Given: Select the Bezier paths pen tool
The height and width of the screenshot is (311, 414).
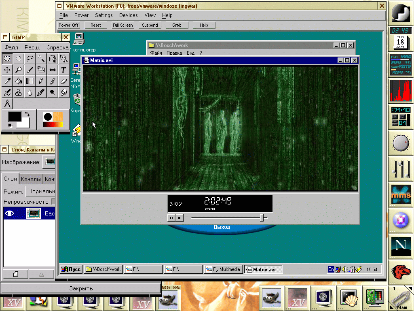Looking at the screenshot, I should click(x=52, y=58).
